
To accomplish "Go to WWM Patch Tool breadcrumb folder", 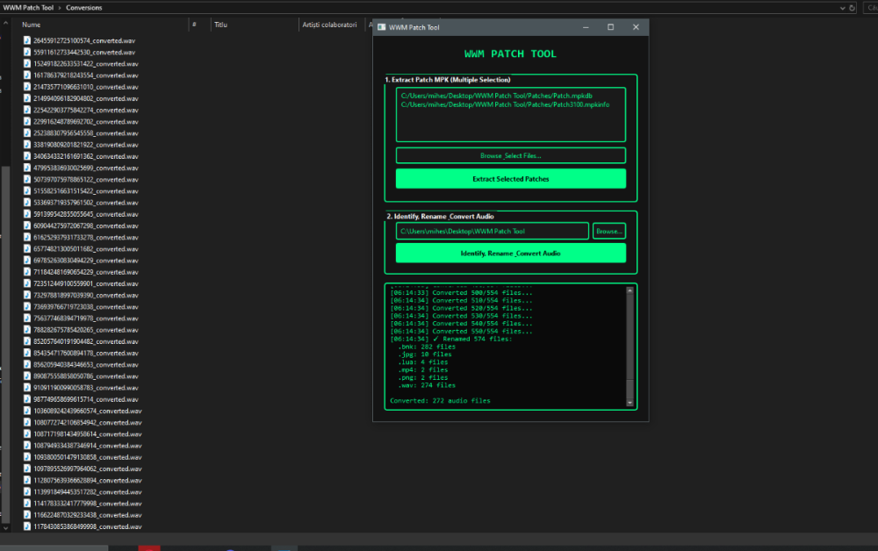I will (27, 8).
